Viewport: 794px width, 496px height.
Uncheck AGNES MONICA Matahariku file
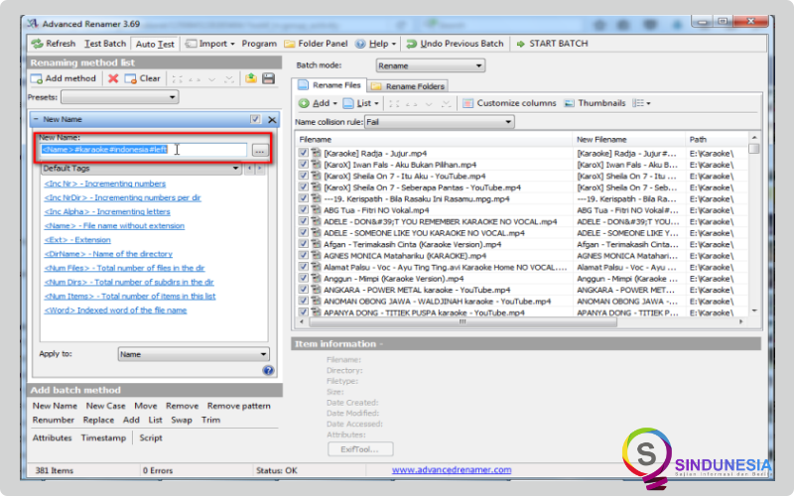point(303,255)
